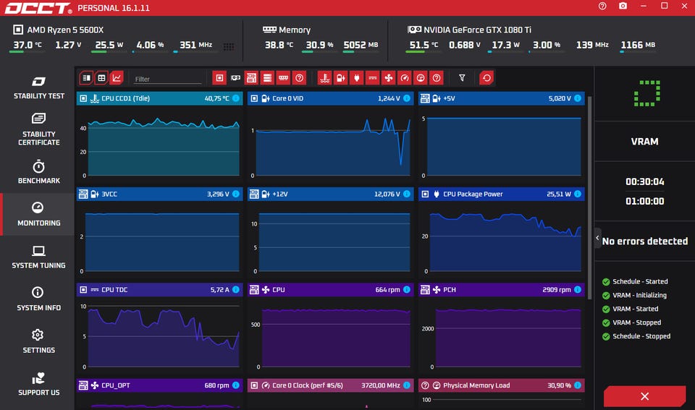Click the GPU memory 1166 MB reading

pos(638,45)
